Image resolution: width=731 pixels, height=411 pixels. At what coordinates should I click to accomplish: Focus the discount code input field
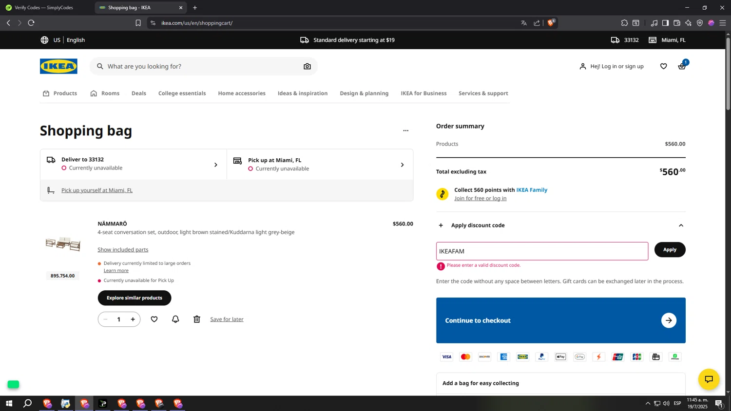pos(542,251)
